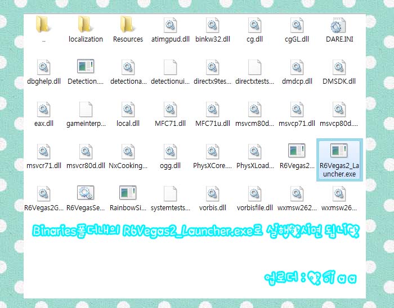Select the binkw32.dll file icon
This screenshot has width=394, height=308.
coord(213,25)
